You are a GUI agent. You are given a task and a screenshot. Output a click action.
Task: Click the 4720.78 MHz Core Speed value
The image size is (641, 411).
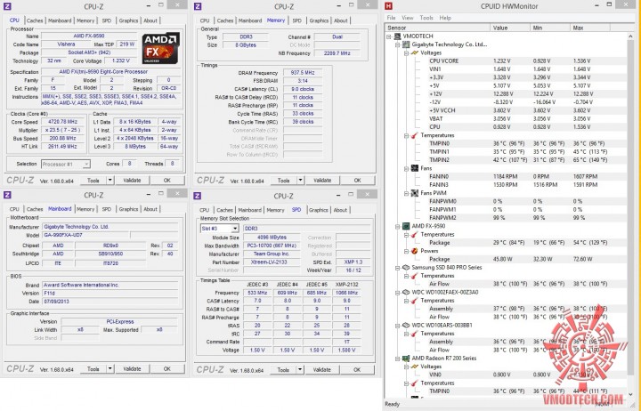coord(62,122)
